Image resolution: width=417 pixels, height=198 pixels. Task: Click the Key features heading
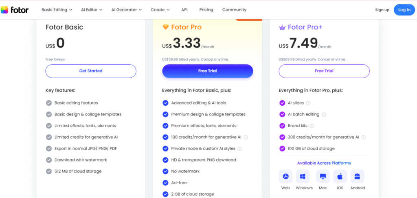click(x=60, y=91)
